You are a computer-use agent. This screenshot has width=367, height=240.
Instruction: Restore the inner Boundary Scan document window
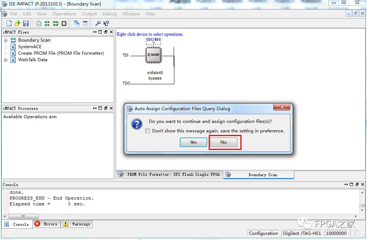click(356, 13)
